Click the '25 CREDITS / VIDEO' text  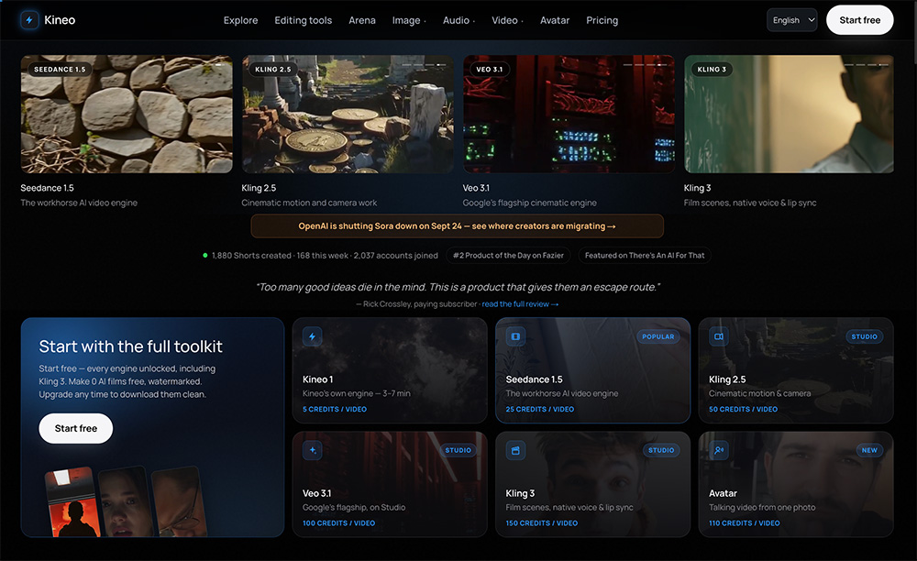point(540,410)
